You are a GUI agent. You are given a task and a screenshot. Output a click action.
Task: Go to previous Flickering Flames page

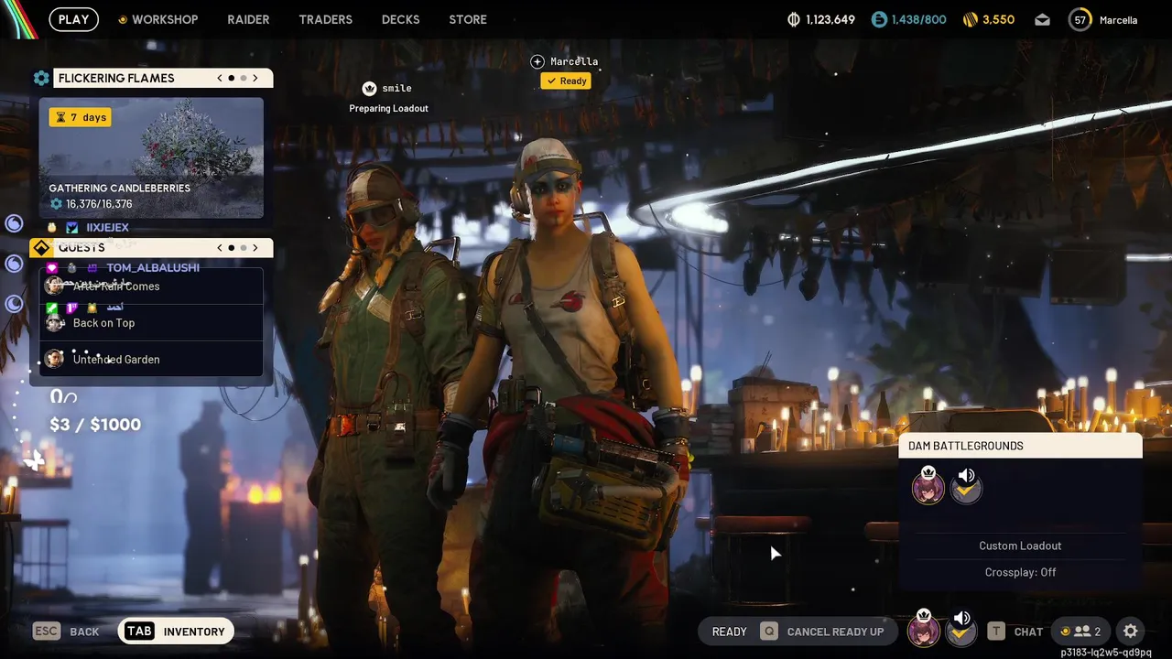pos(220,78)
